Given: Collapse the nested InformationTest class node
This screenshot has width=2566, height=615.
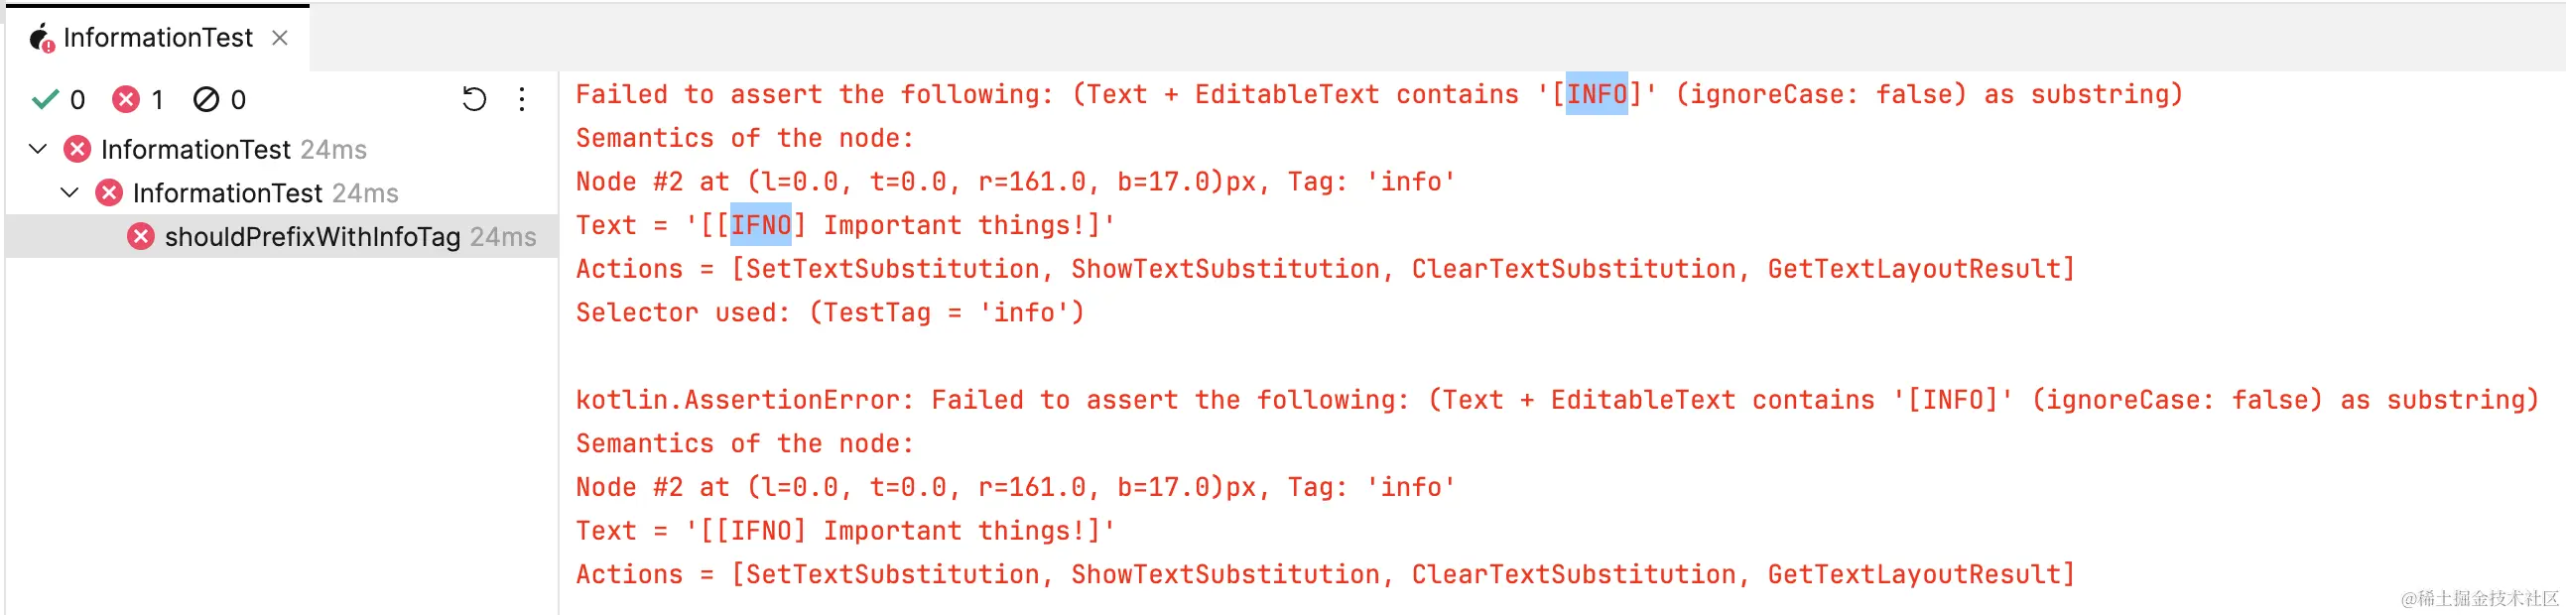Looking at the screenshot, I should click(x=69, y=193).
